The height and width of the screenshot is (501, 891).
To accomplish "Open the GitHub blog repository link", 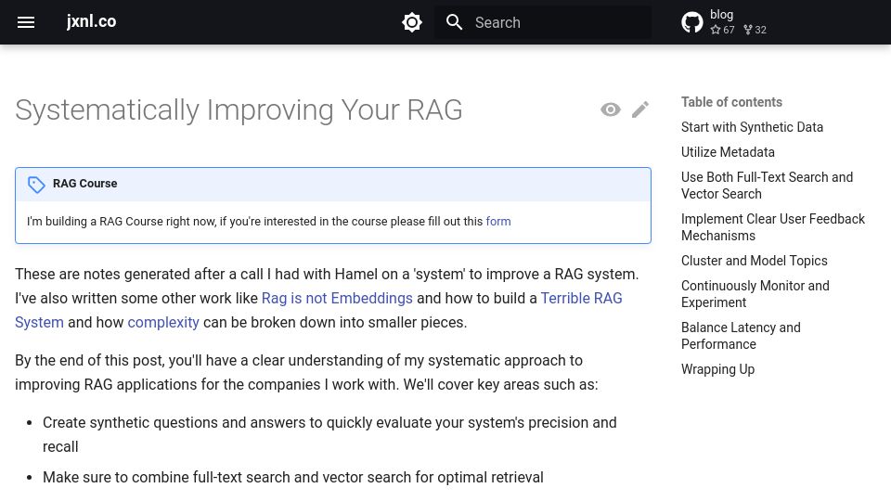I will point(725,22).
